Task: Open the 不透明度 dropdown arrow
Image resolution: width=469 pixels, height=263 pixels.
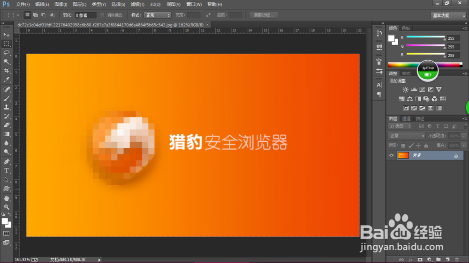Action: pyautogui.click(x=464, y=136)
